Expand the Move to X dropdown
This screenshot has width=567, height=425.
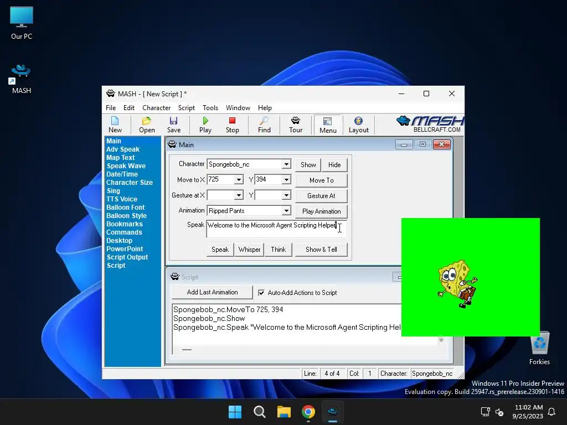(x=239, y=179)
